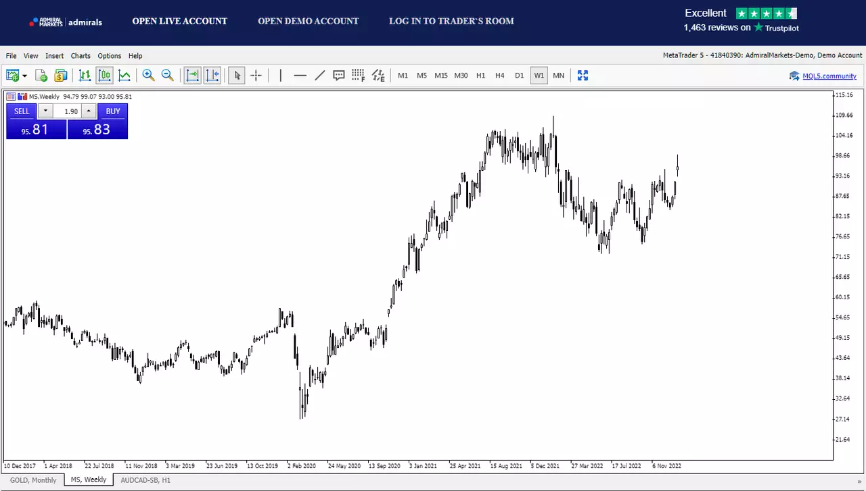Click OPEN LIVE ACCOUNT link

[x=180, y=21]
